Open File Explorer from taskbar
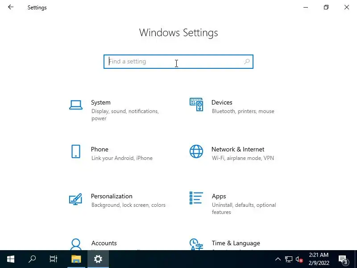Screen dimensions: 357x268 (x=76, y=259)
